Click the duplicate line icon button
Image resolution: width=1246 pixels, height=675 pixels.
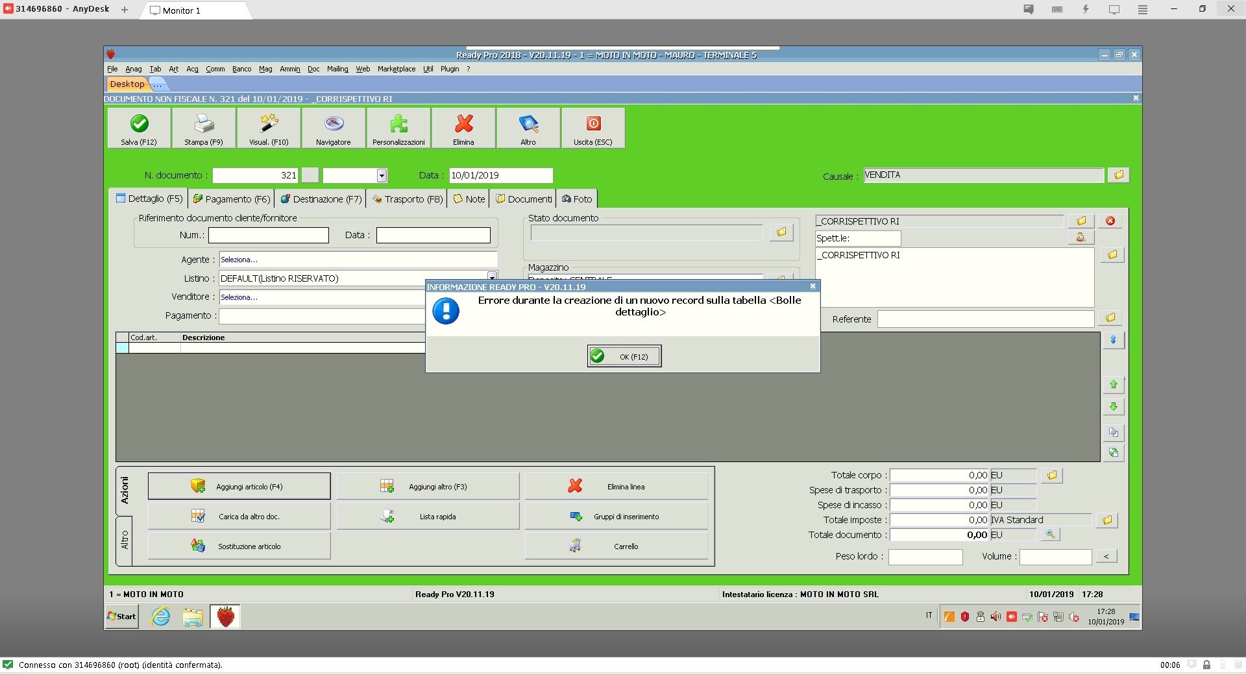[x=1114, y=432]
